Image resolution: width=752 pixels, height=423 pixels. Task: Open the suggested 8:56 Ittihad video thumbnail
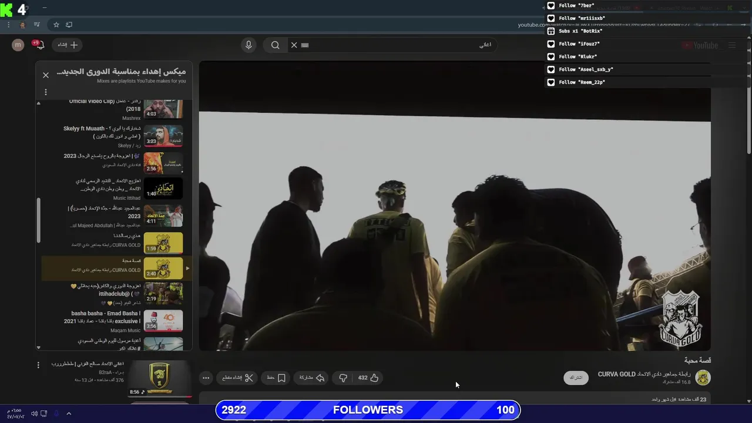pos(160,379)
